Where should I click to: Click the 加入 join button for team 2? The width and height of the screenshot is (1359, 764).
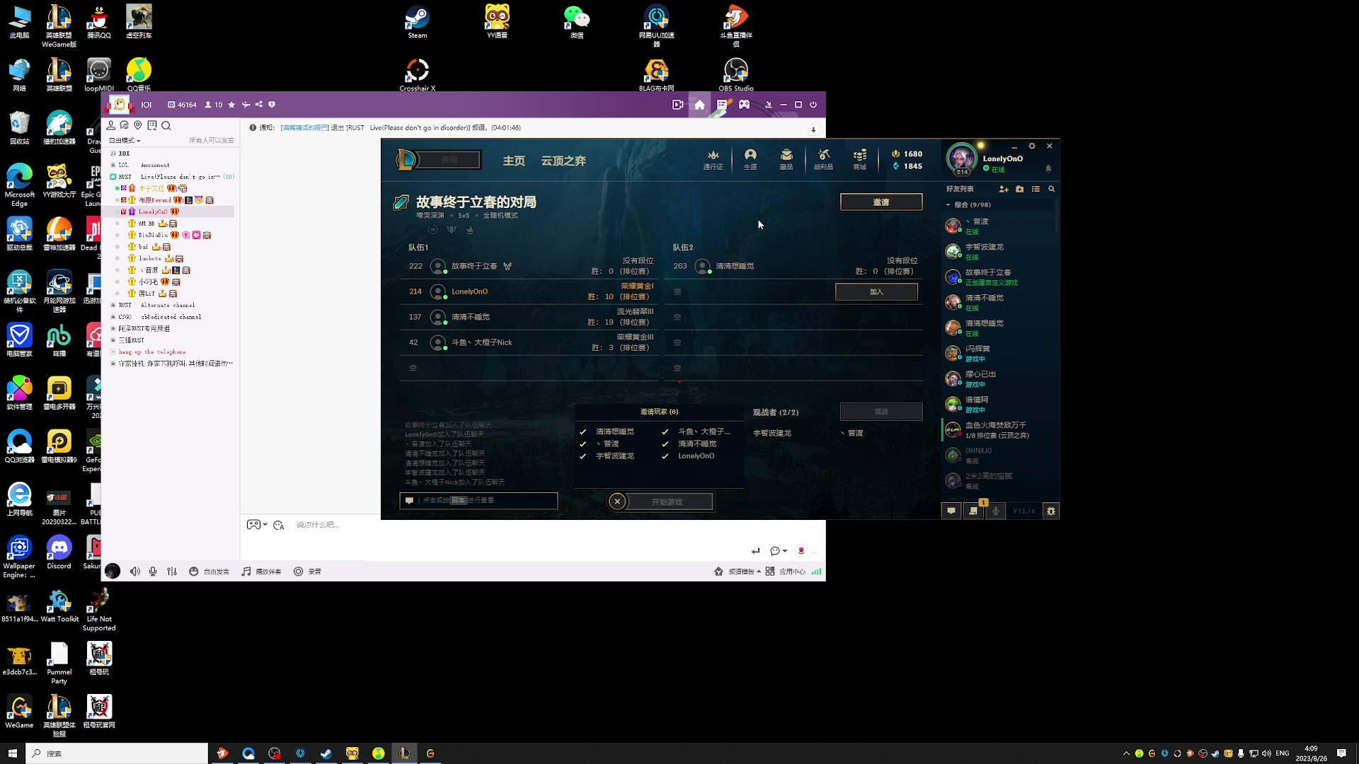pyautogui.click(x=876, y=291)
